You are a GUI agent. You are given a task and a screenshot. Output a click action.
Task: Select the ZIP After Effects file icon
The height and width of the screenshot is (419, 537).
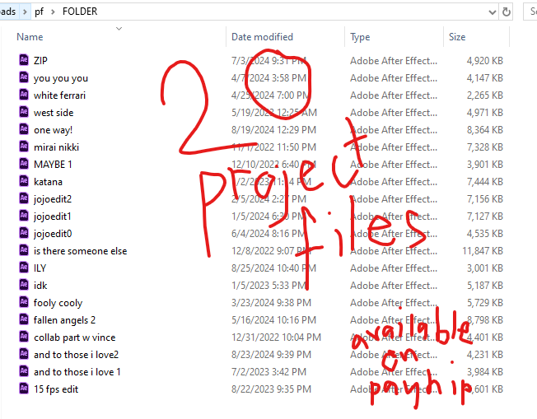(x=24, y=60)
